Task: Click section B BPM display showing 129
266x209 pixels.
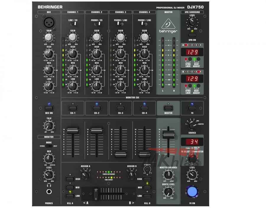Action: click(x=192, y=79)
